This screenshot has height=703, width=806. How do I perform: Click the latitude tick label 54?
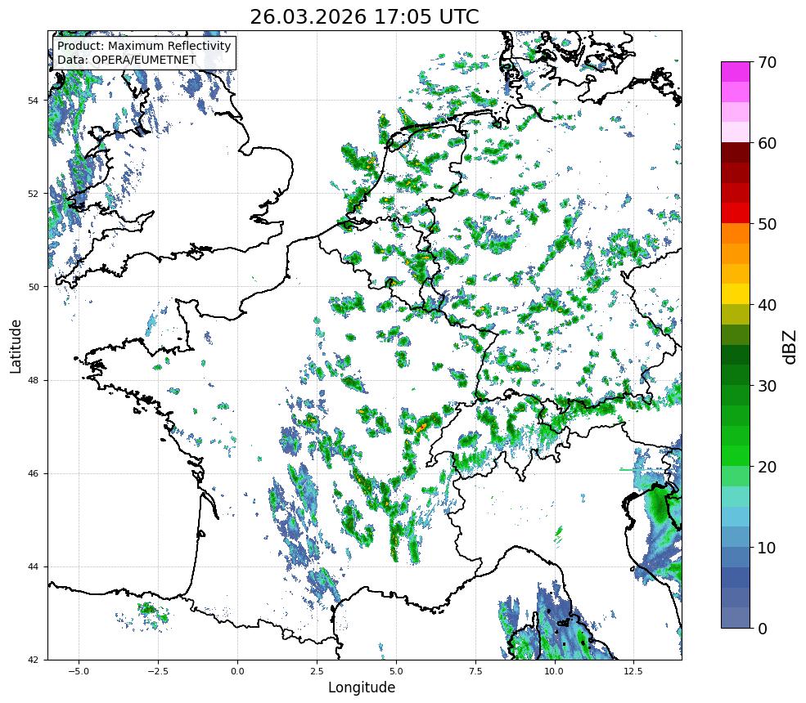(x=34, y=101)
